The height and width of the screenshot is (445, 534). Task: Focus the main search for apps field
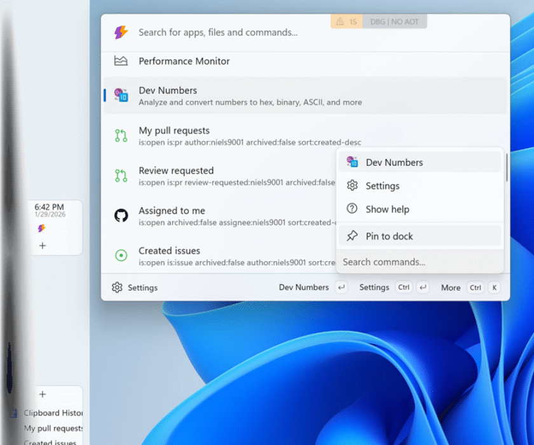tap(229, 32)
